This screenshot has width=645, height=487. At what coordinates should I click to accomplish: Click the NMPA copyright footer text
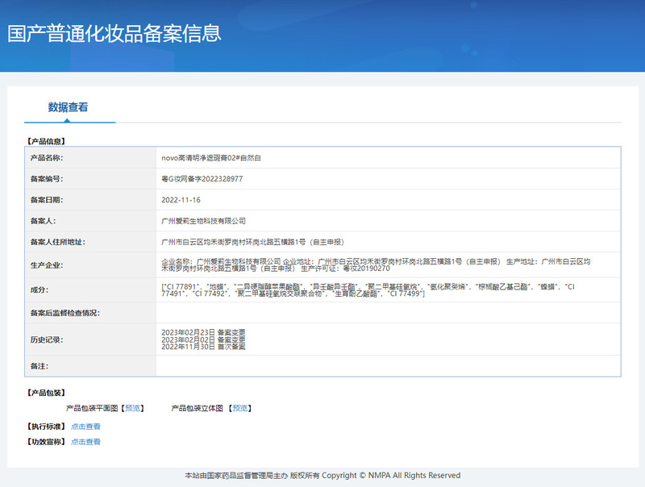[322, 476]
